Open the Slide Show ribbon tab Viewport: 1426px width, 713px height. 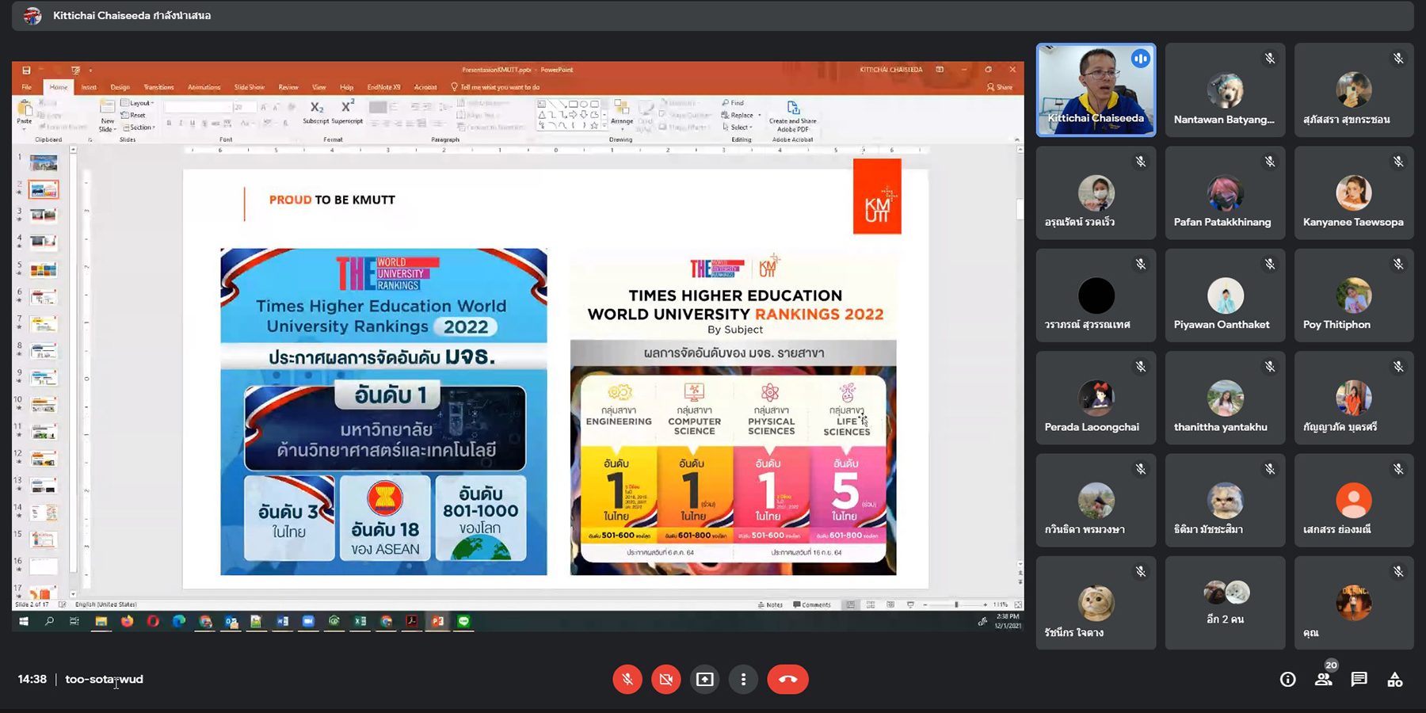pyautogui.click(x=249, y=87)
